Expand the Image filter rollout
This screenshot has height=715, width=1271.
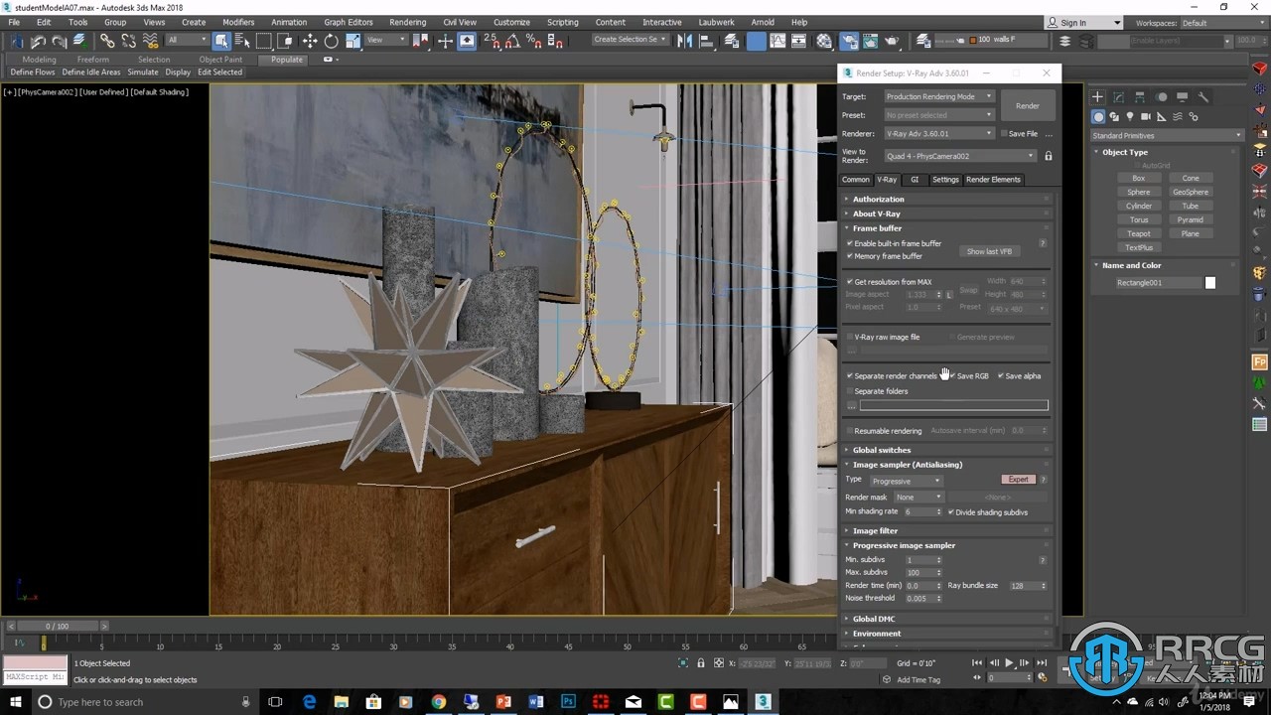pos(947,530)
